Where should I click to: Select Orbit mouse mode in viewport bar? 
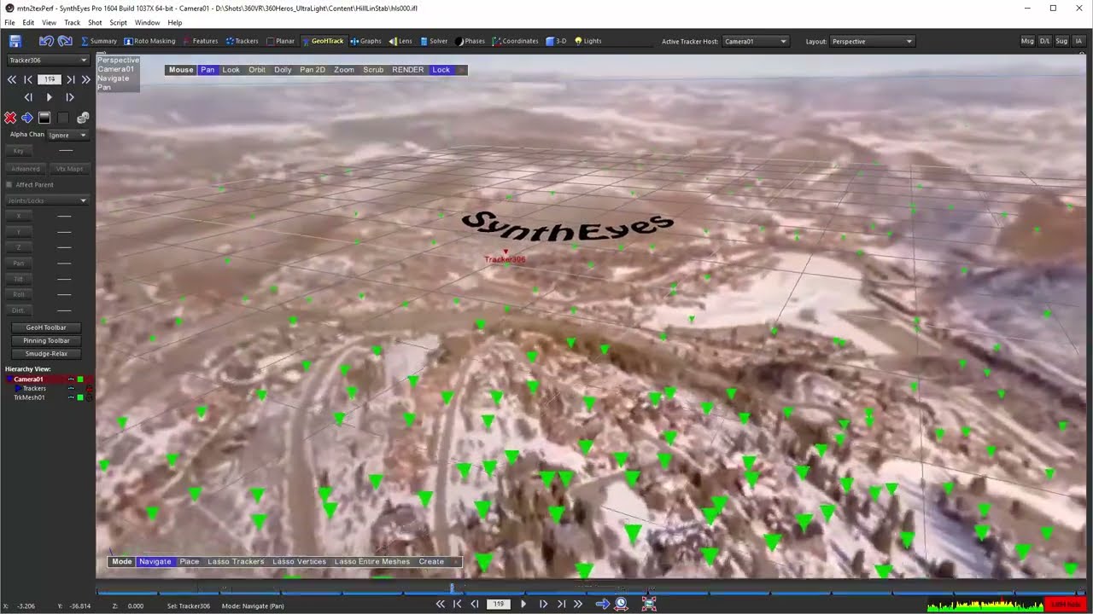257,70
